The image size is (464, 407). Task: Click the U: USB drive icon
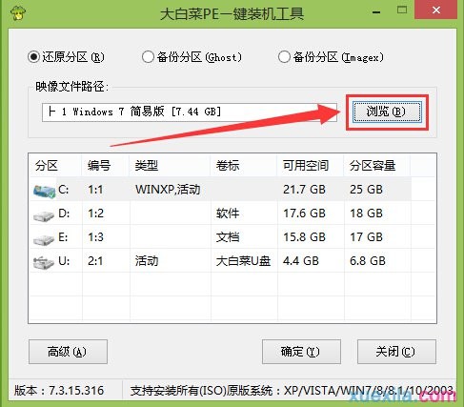point(44,263)
